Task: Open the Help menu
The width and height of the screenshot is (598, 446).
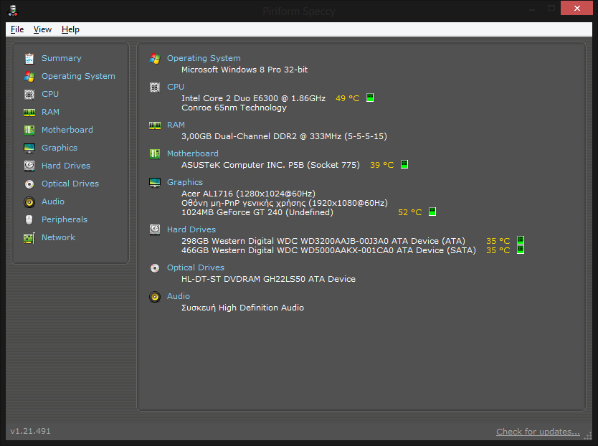Action: (70, 29)
